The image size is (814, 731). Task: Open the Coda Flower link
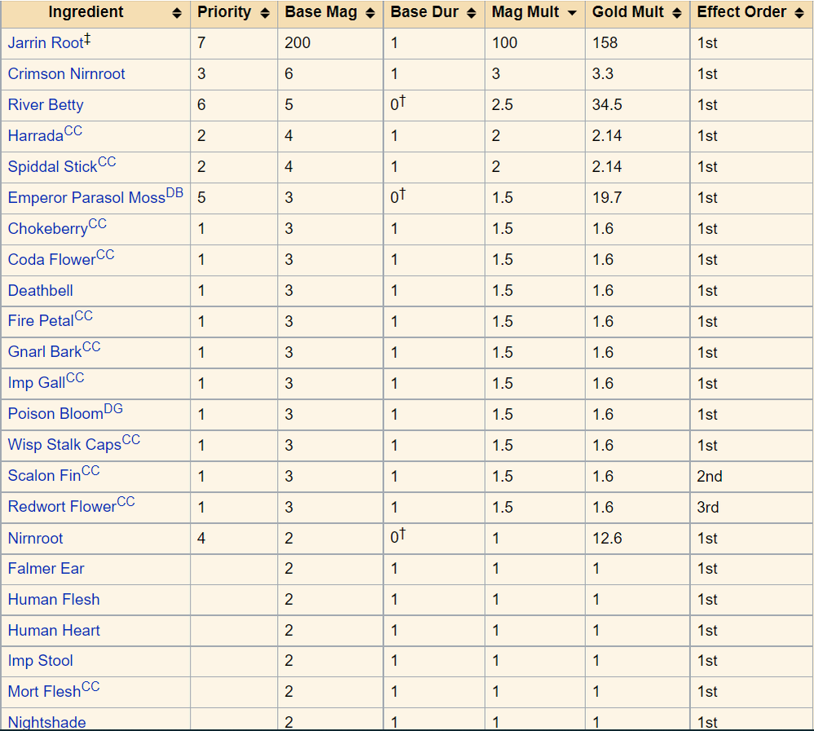52,260
